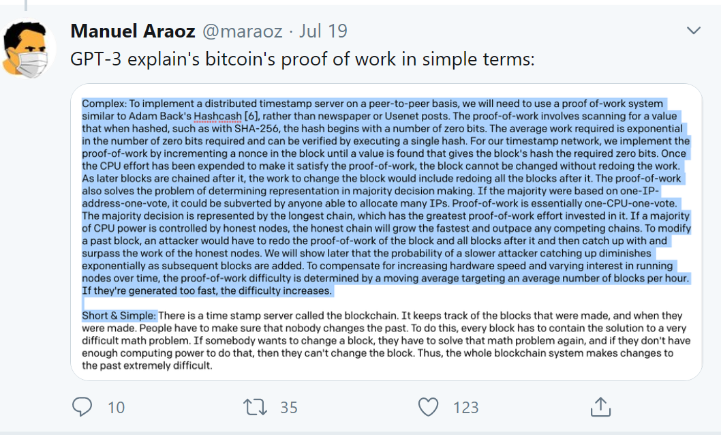This screenshot has width=721, height=435.
Task: Expand the tweet options chevron
Action: (x=694, y=31)
